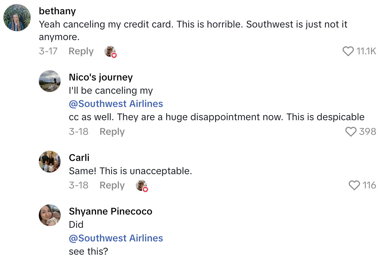Screen dimensions: 386x258
Task: Open bethany's profile picture
Action: (x=17, y=18)
